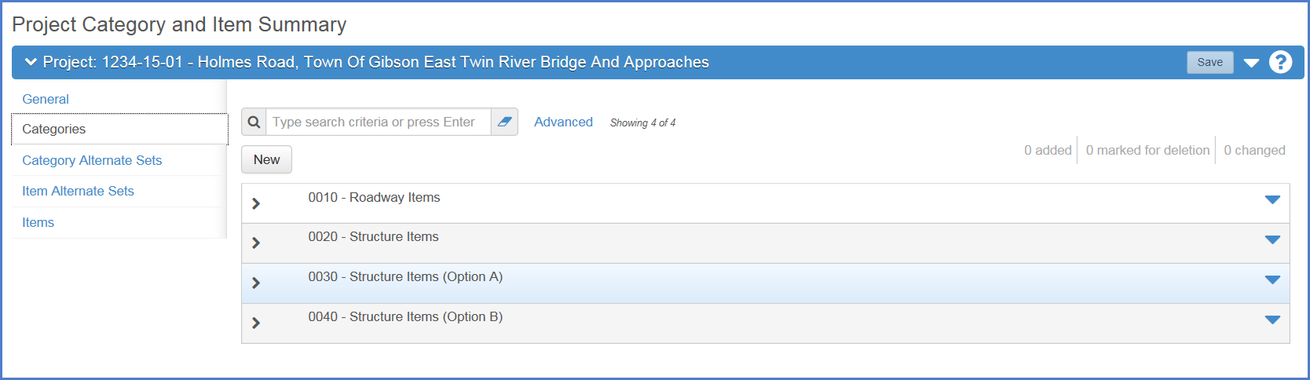Click the Save button
Image resolution: width=1310 pixels, height=380 pixels.
pos(1209,62)
